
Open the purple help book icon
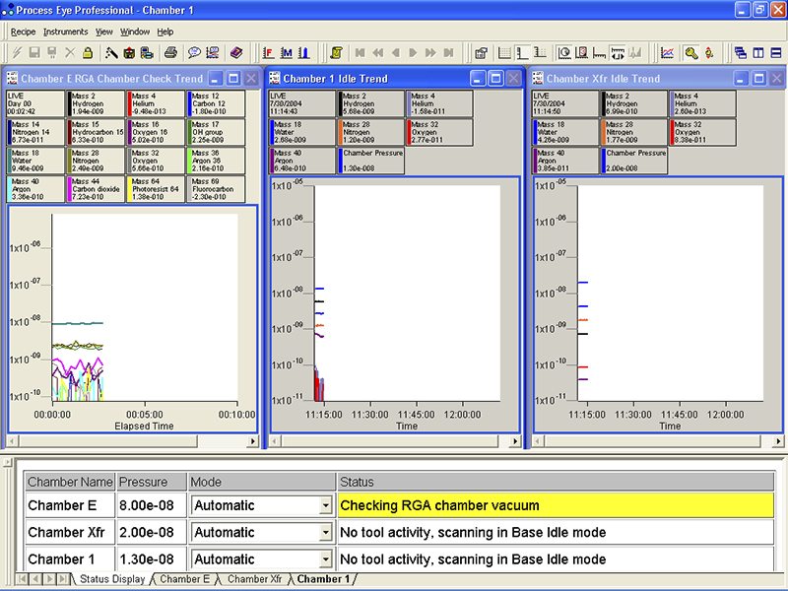pyautogui.click(x=235, y=52)
